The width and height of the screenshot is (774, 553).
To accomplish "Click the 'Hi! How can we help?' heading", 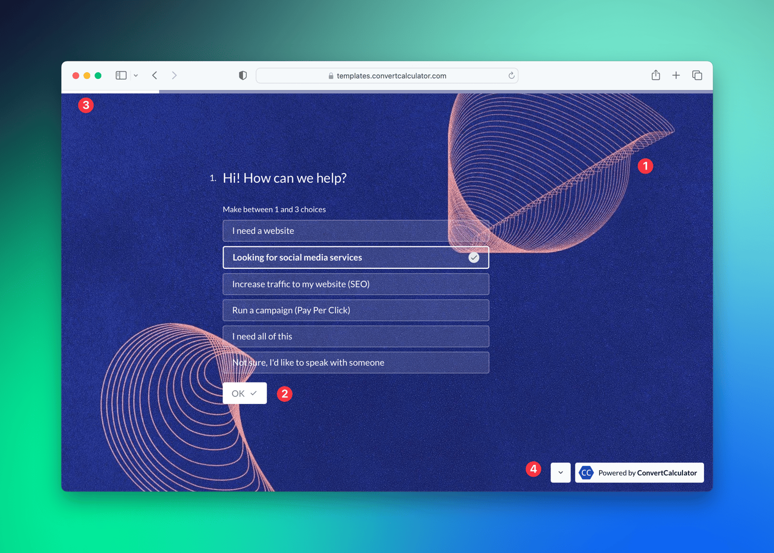I will click(x=284, y=178).
